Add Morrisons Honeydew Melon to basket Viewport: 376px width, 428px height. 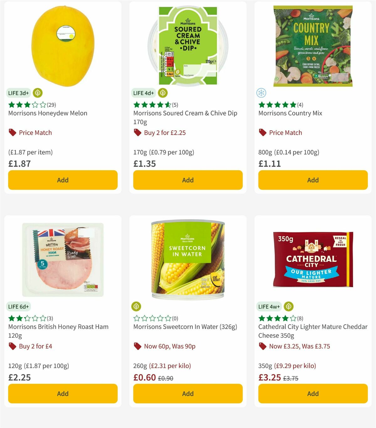pos(62,180)
